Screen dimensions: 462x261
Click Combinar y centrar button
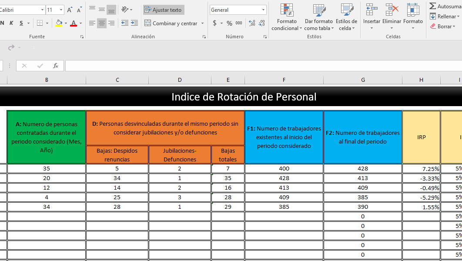coord(171,23)
